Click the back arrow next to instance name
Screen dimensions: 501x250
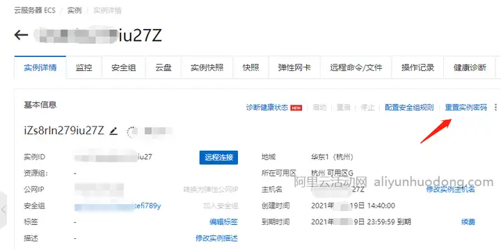tap(22, 35)
